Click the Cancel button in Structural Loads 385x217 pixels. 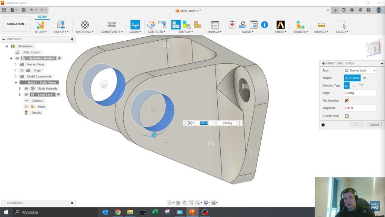(374, 124)
